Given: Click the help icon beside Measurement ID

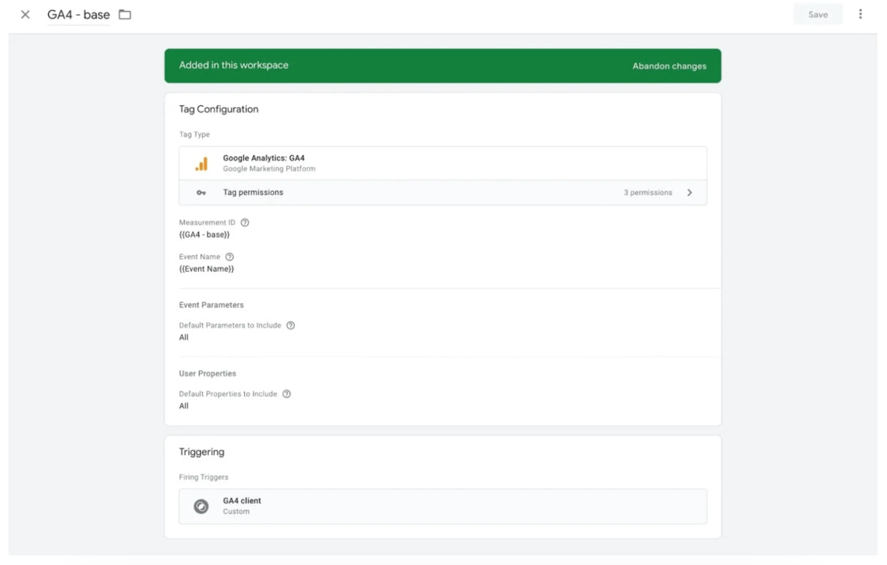Looking at the screenshot, I should 244,222.
